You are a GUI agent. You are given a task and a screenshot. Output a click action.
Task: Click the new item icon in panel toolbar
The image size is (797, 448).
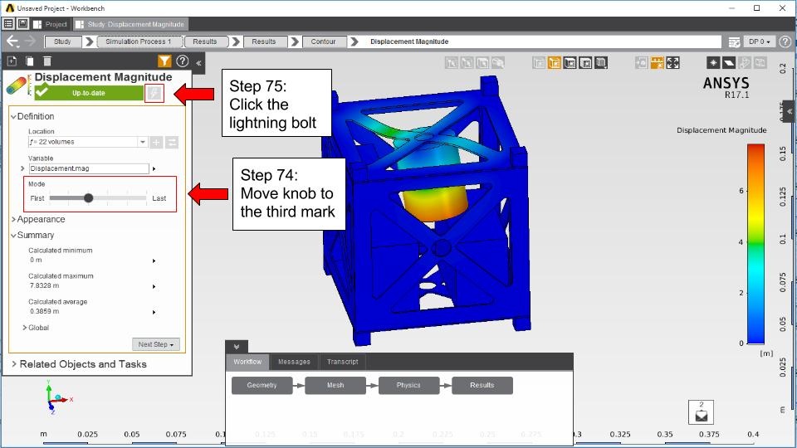[12, 61]
